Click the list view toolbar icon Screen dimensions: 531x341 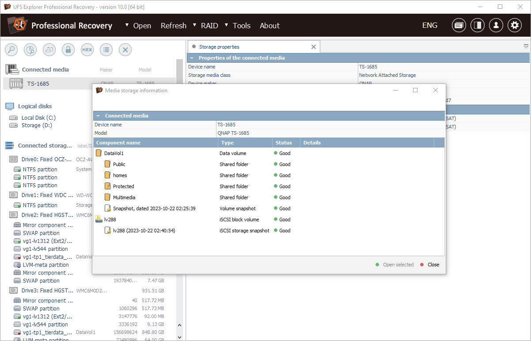tap(106, 50)
